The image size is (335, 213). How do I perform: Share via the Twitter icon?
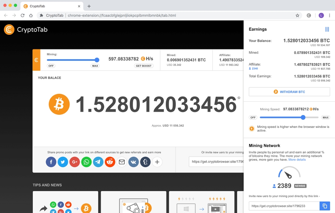click(63, 162)
